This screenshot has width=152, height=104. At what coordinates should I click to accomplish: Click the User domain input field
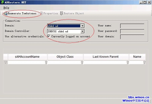[132, 37]
